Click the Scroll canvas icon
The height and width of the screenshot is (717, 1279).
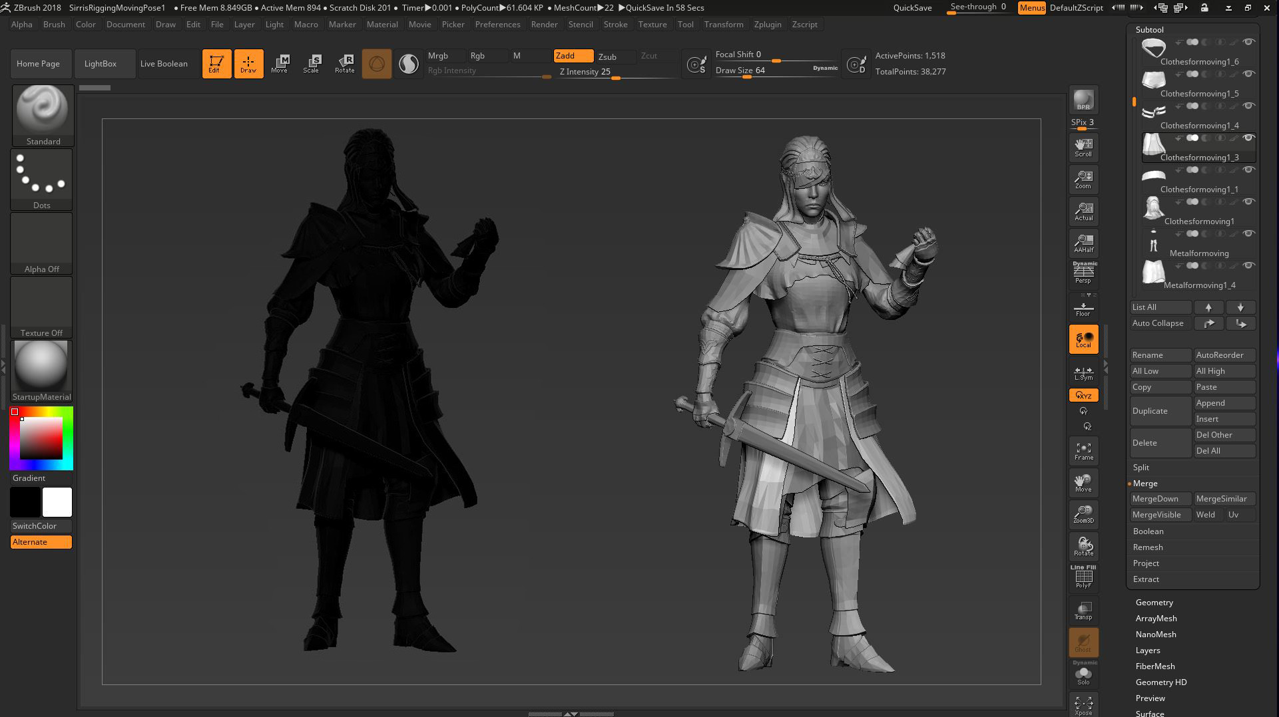pos(1083,148)
